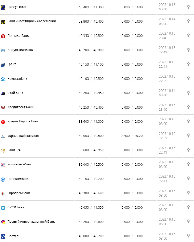Screen dimensions: 194x242
Task: Open location marker for Полтава-Банк
Action: pos(188,35)
